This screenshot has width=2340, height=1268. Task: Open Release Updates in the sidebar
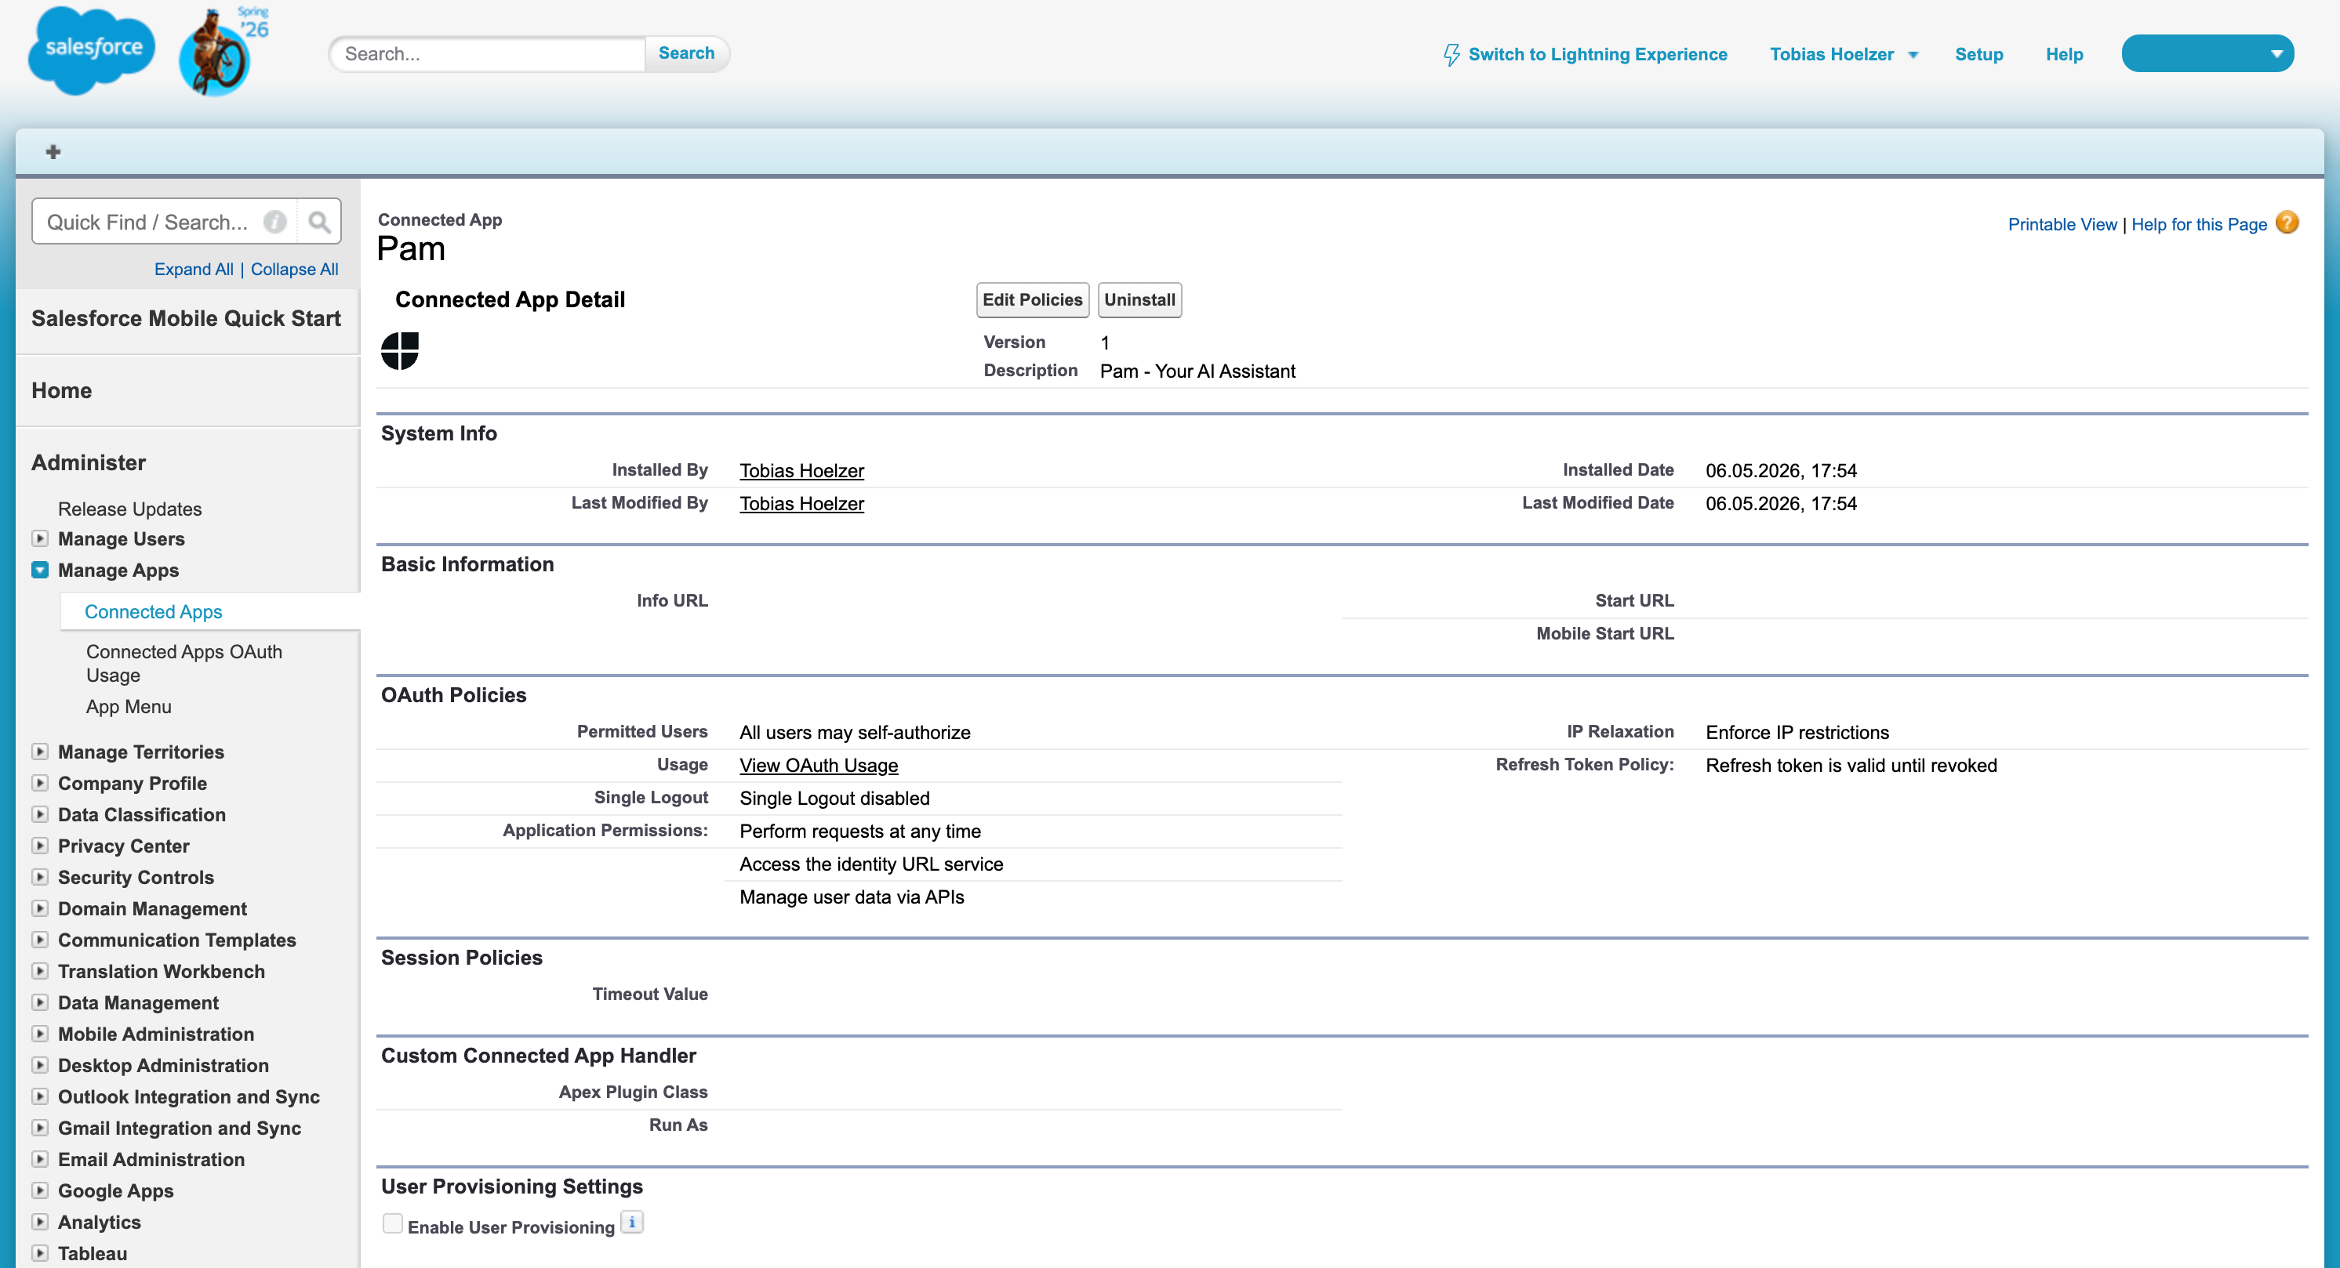coord(130,509)
